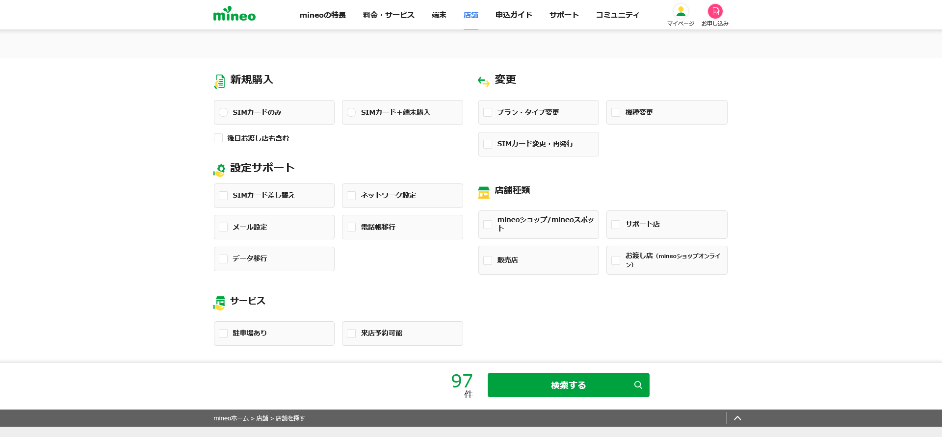Screen dimensions: 942x437
Task: Check 来店予約可能 option
Action: click(402, 334)
